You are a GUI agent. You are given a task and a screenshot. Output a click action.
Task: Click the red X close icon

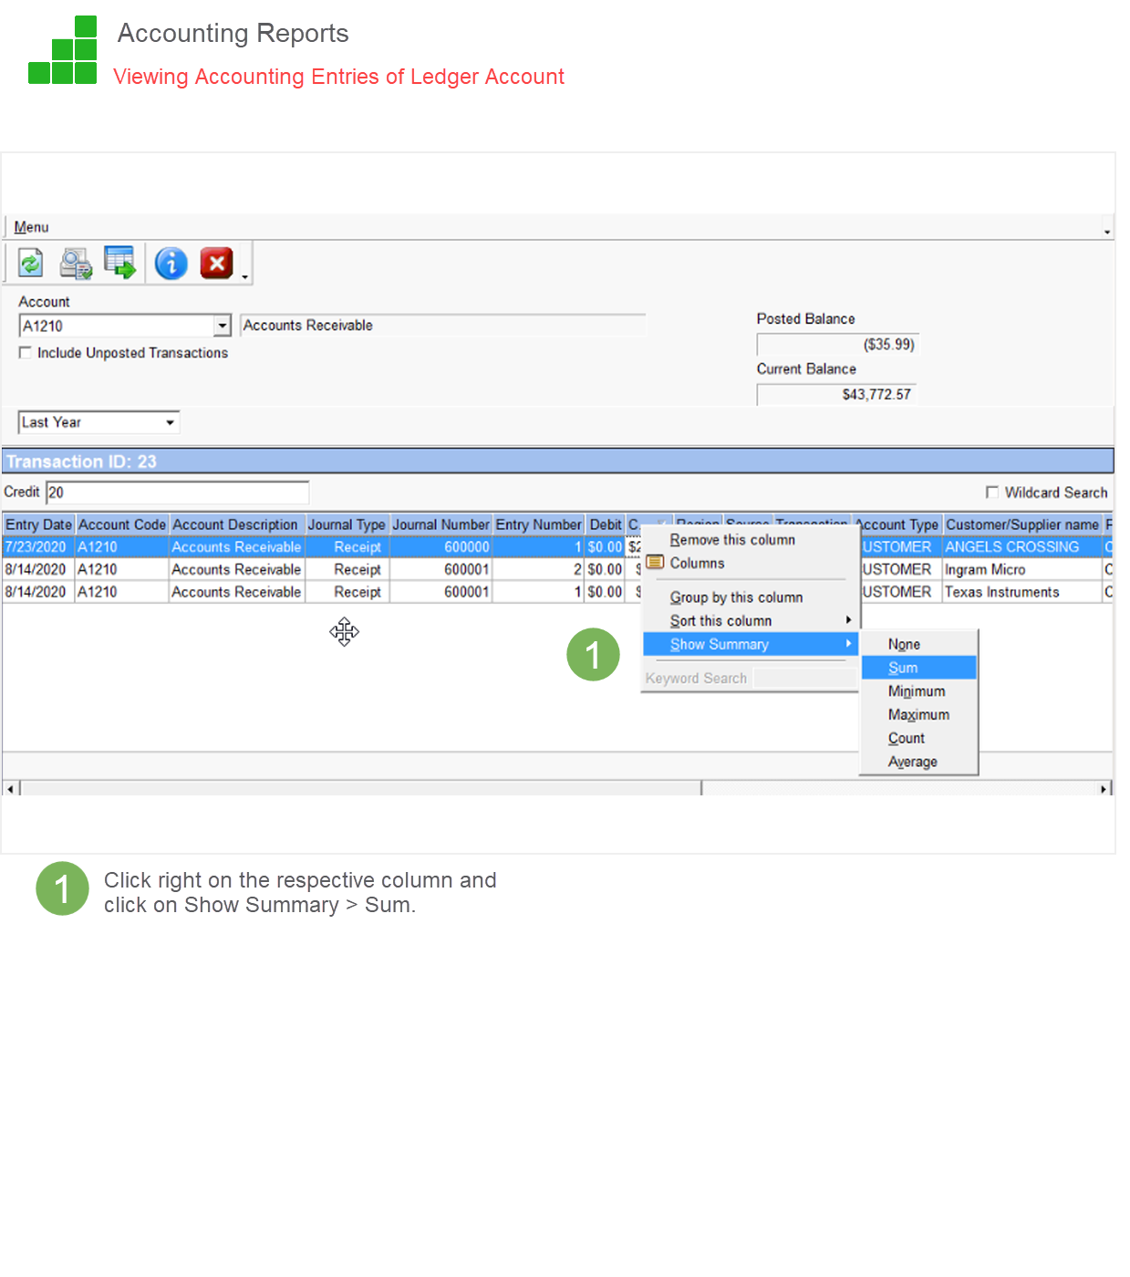tap(216, 264)
